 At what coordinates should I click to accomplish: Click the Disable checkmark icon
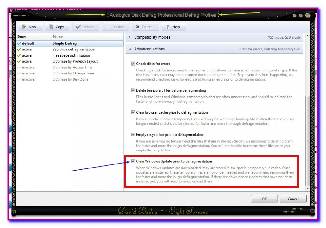(x=108, y=27)
